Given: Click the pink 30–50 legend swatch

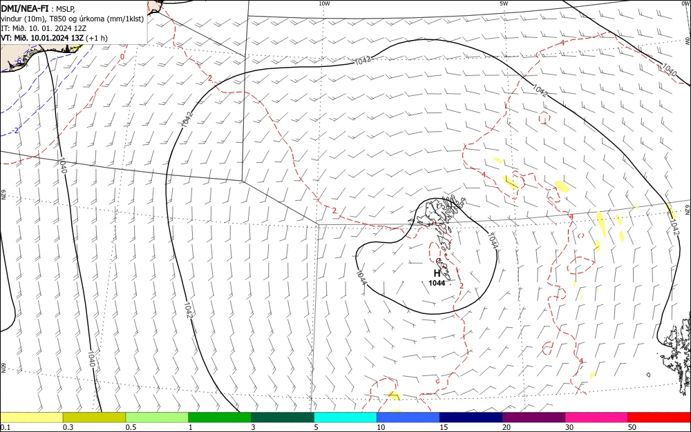Looking at the screenshot, I should (x=597, y=418).
